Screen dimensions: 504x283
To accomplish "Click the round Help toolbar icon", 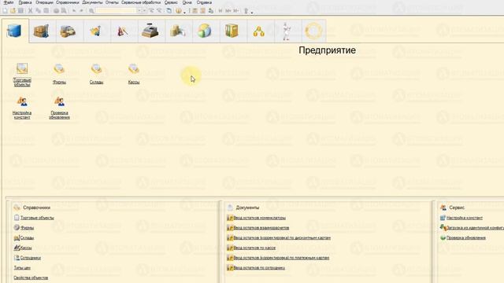I will point(179,10).
